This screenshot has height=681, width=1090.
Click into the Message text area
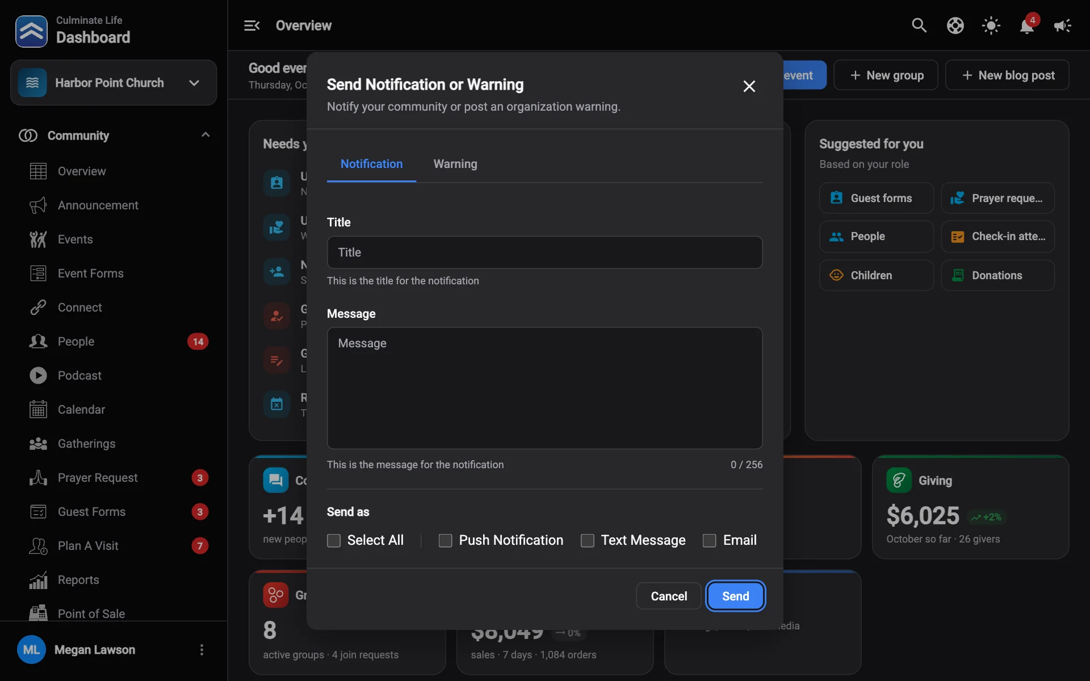click(x=544, y=388)
